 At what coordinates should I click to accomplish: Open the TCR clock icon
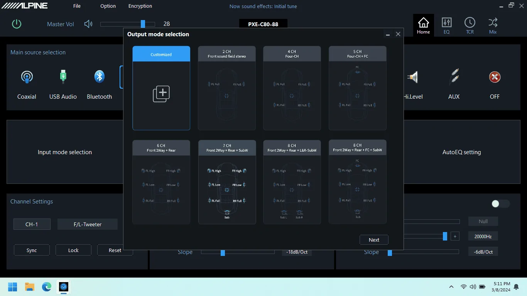(470, 26)
